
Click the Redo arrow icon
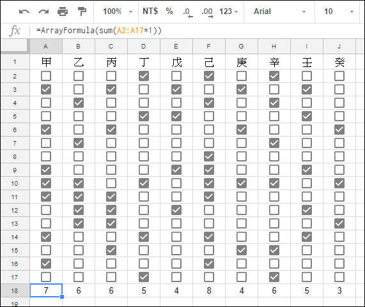(x=43, y=11)
